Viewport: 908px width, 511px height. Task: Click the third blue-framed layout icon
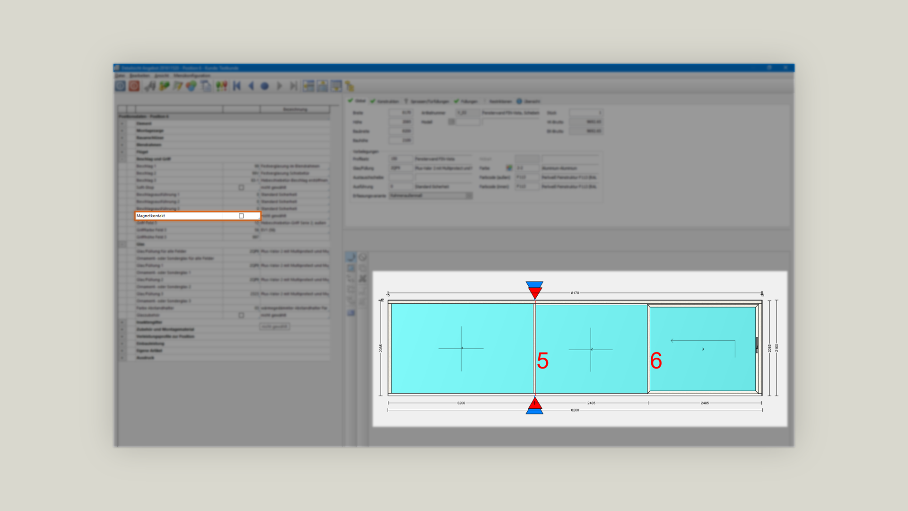336,86
